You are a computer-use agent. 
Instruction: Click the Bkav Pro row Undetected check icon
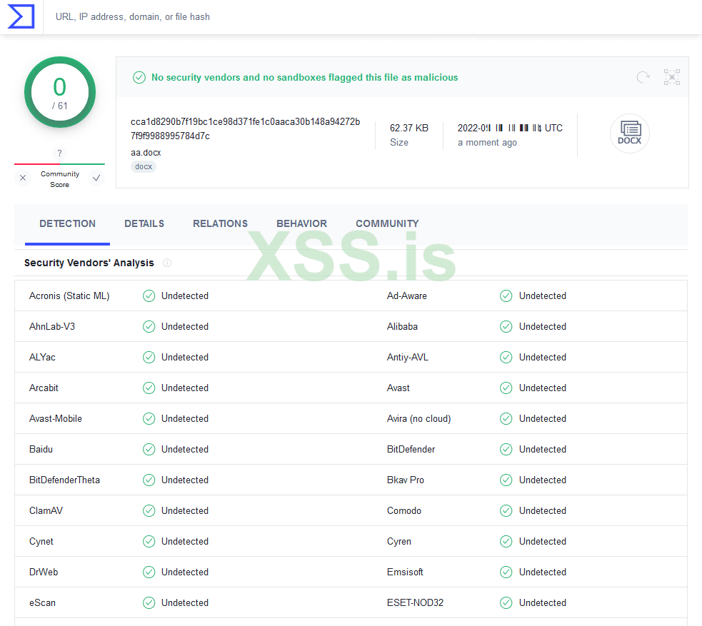[506, 480]
